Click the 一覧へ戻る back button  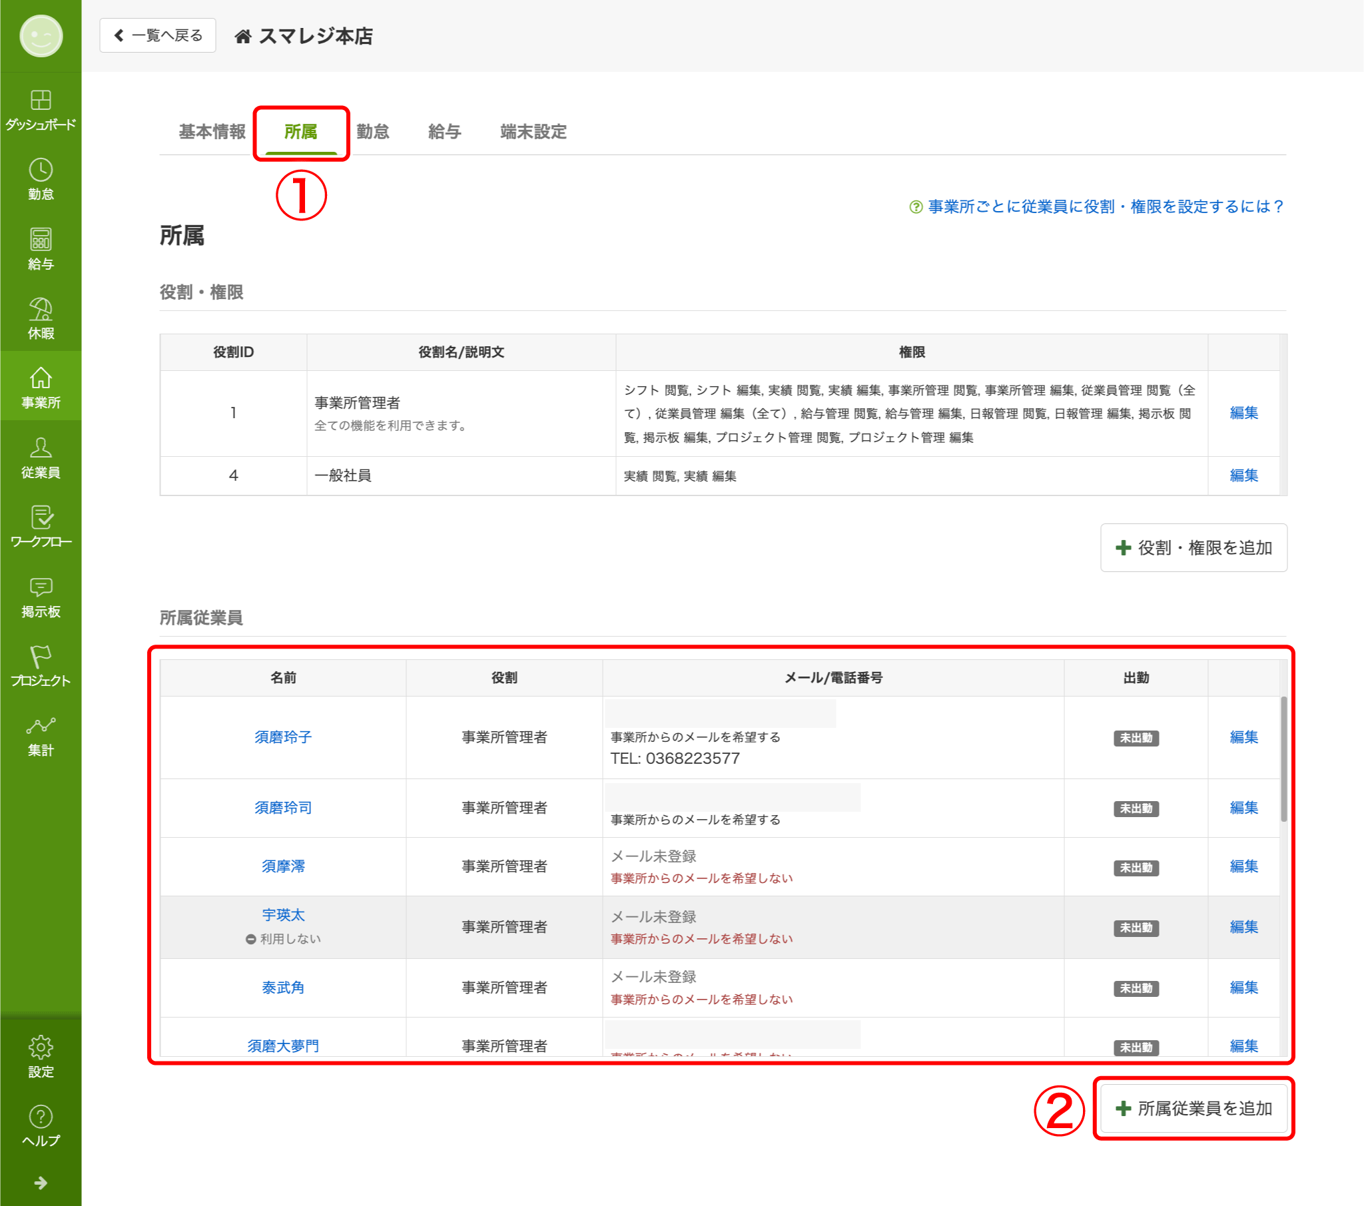click(x=157, y=35)
